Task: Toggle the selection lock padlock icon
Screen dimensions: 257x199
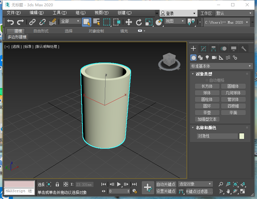Action: [57, 184]
